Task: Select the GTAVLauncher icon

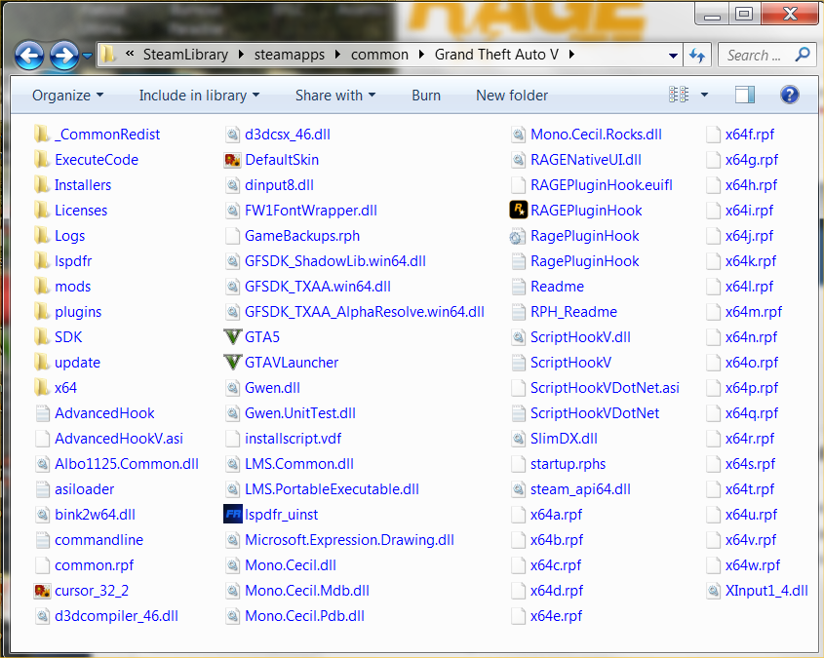Action: tap(232, 362)
